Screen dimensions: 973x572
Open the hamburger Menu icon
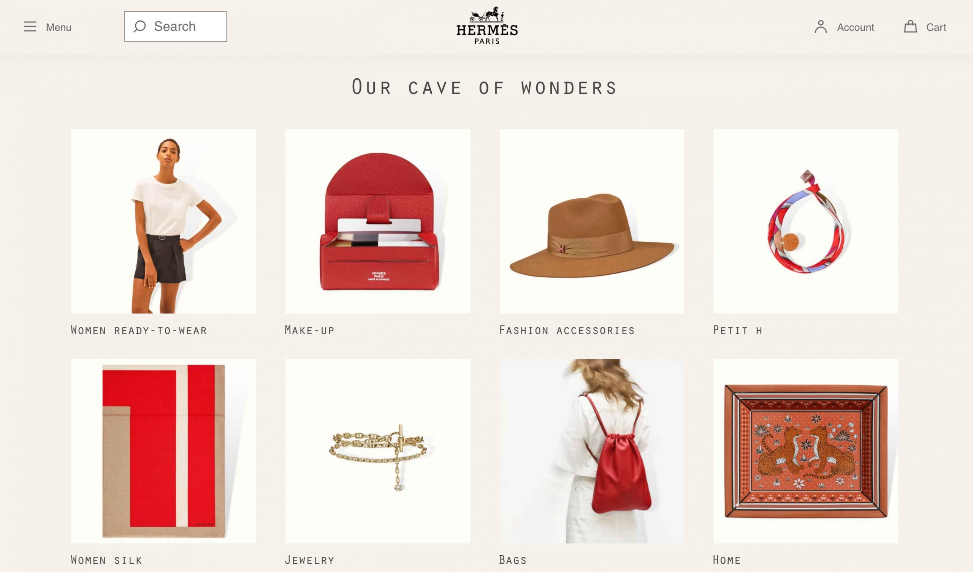(30, 27)
